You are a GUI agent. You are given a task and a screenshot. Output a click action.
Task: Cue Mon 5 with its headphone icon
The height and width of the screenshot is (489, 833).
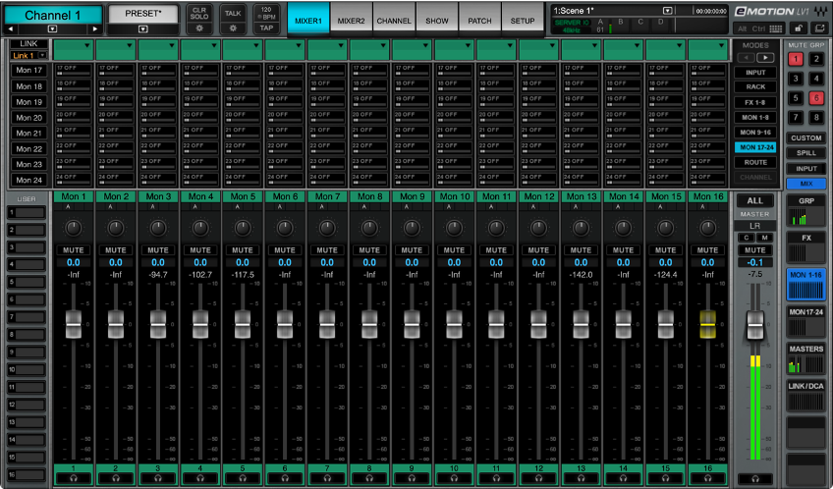point(243,478)
